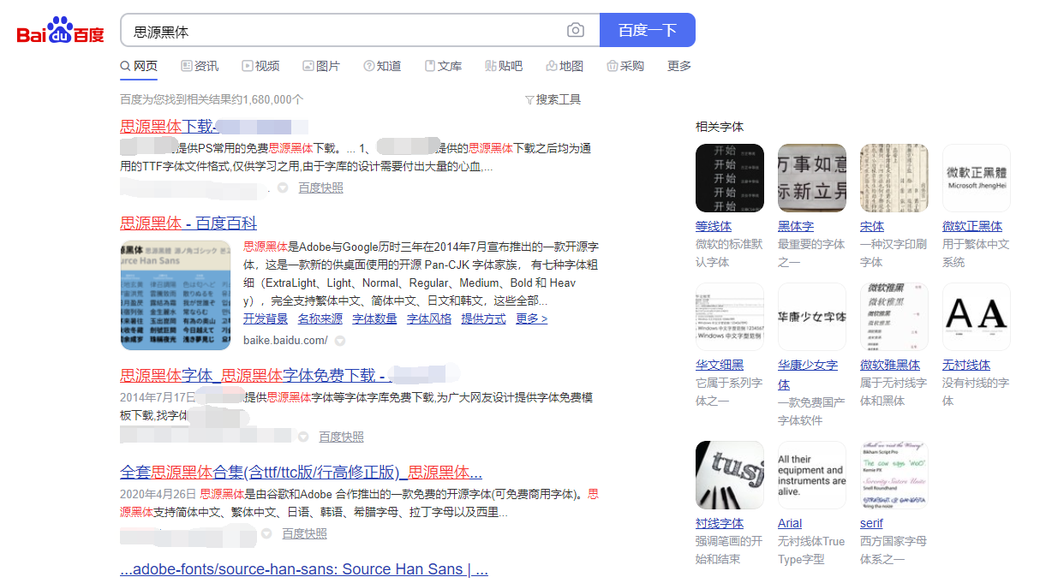Open the 华康少女字体 link
This screenshot has height=583, width=1040.
tap(808, 374)
